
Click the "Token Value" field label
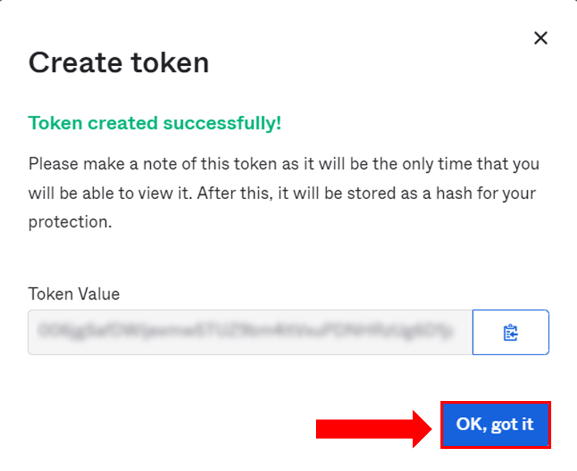(74, 294)
